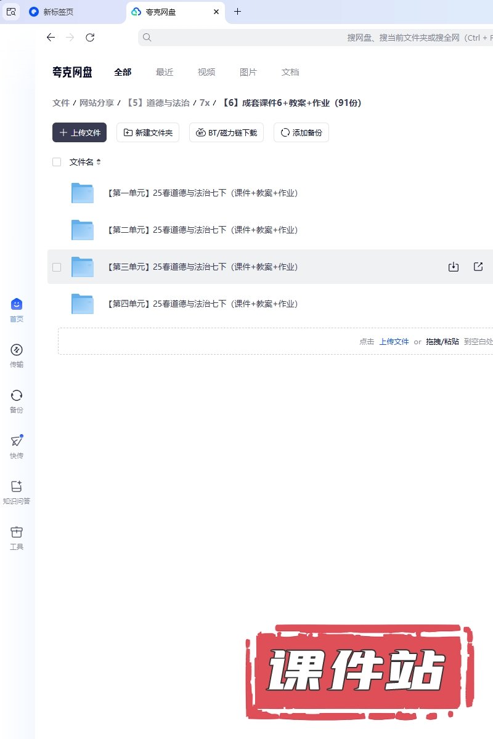Switch to the 视频 tab
The height and width of the screenshot is (739, 493).
click(206, 72)
